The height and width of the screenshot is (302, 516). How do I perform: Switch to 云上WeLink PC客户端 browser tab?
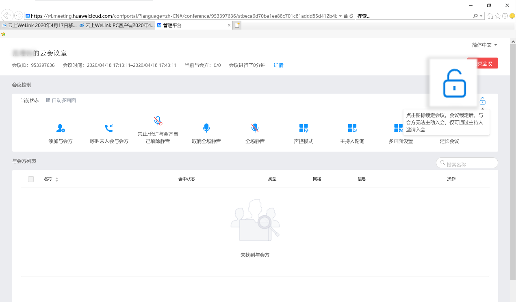116,25
